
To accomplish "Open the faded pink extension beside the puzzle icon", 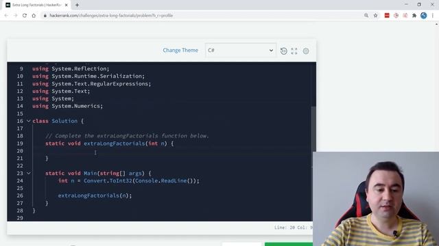I will point(405,16).
